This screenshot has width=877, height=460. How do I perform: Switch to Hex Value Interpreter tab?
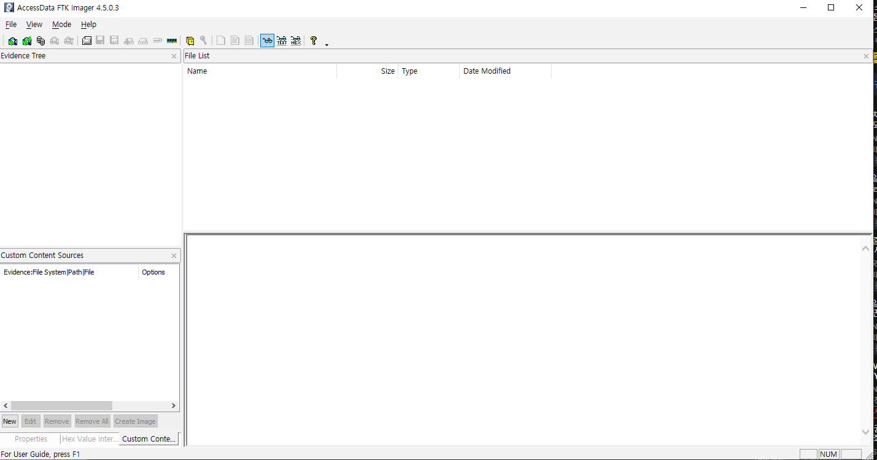coord(90,439)
